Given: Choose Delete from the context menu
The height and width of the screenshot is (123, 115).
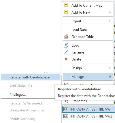Looking at the screenshot, I should (x=88, y=59).
